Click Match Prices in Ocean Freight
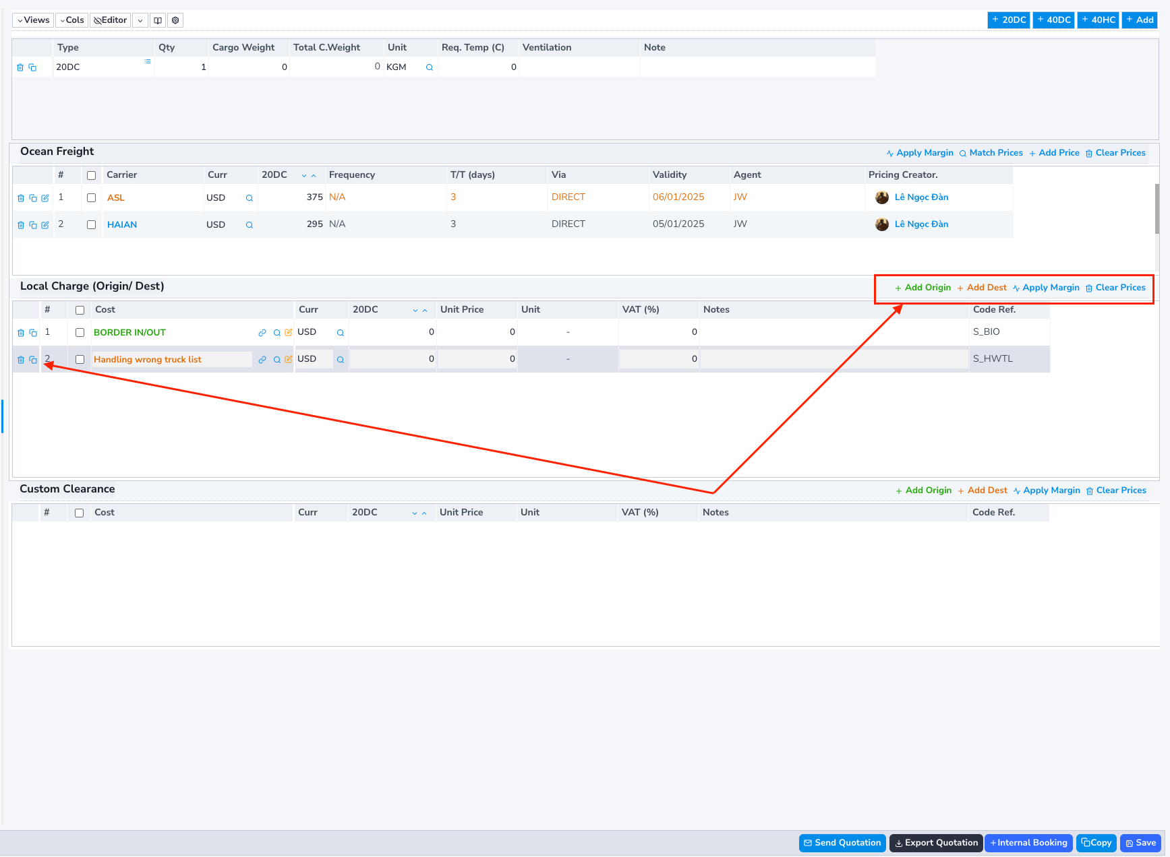1170x857 pixels. pos(991,153)
